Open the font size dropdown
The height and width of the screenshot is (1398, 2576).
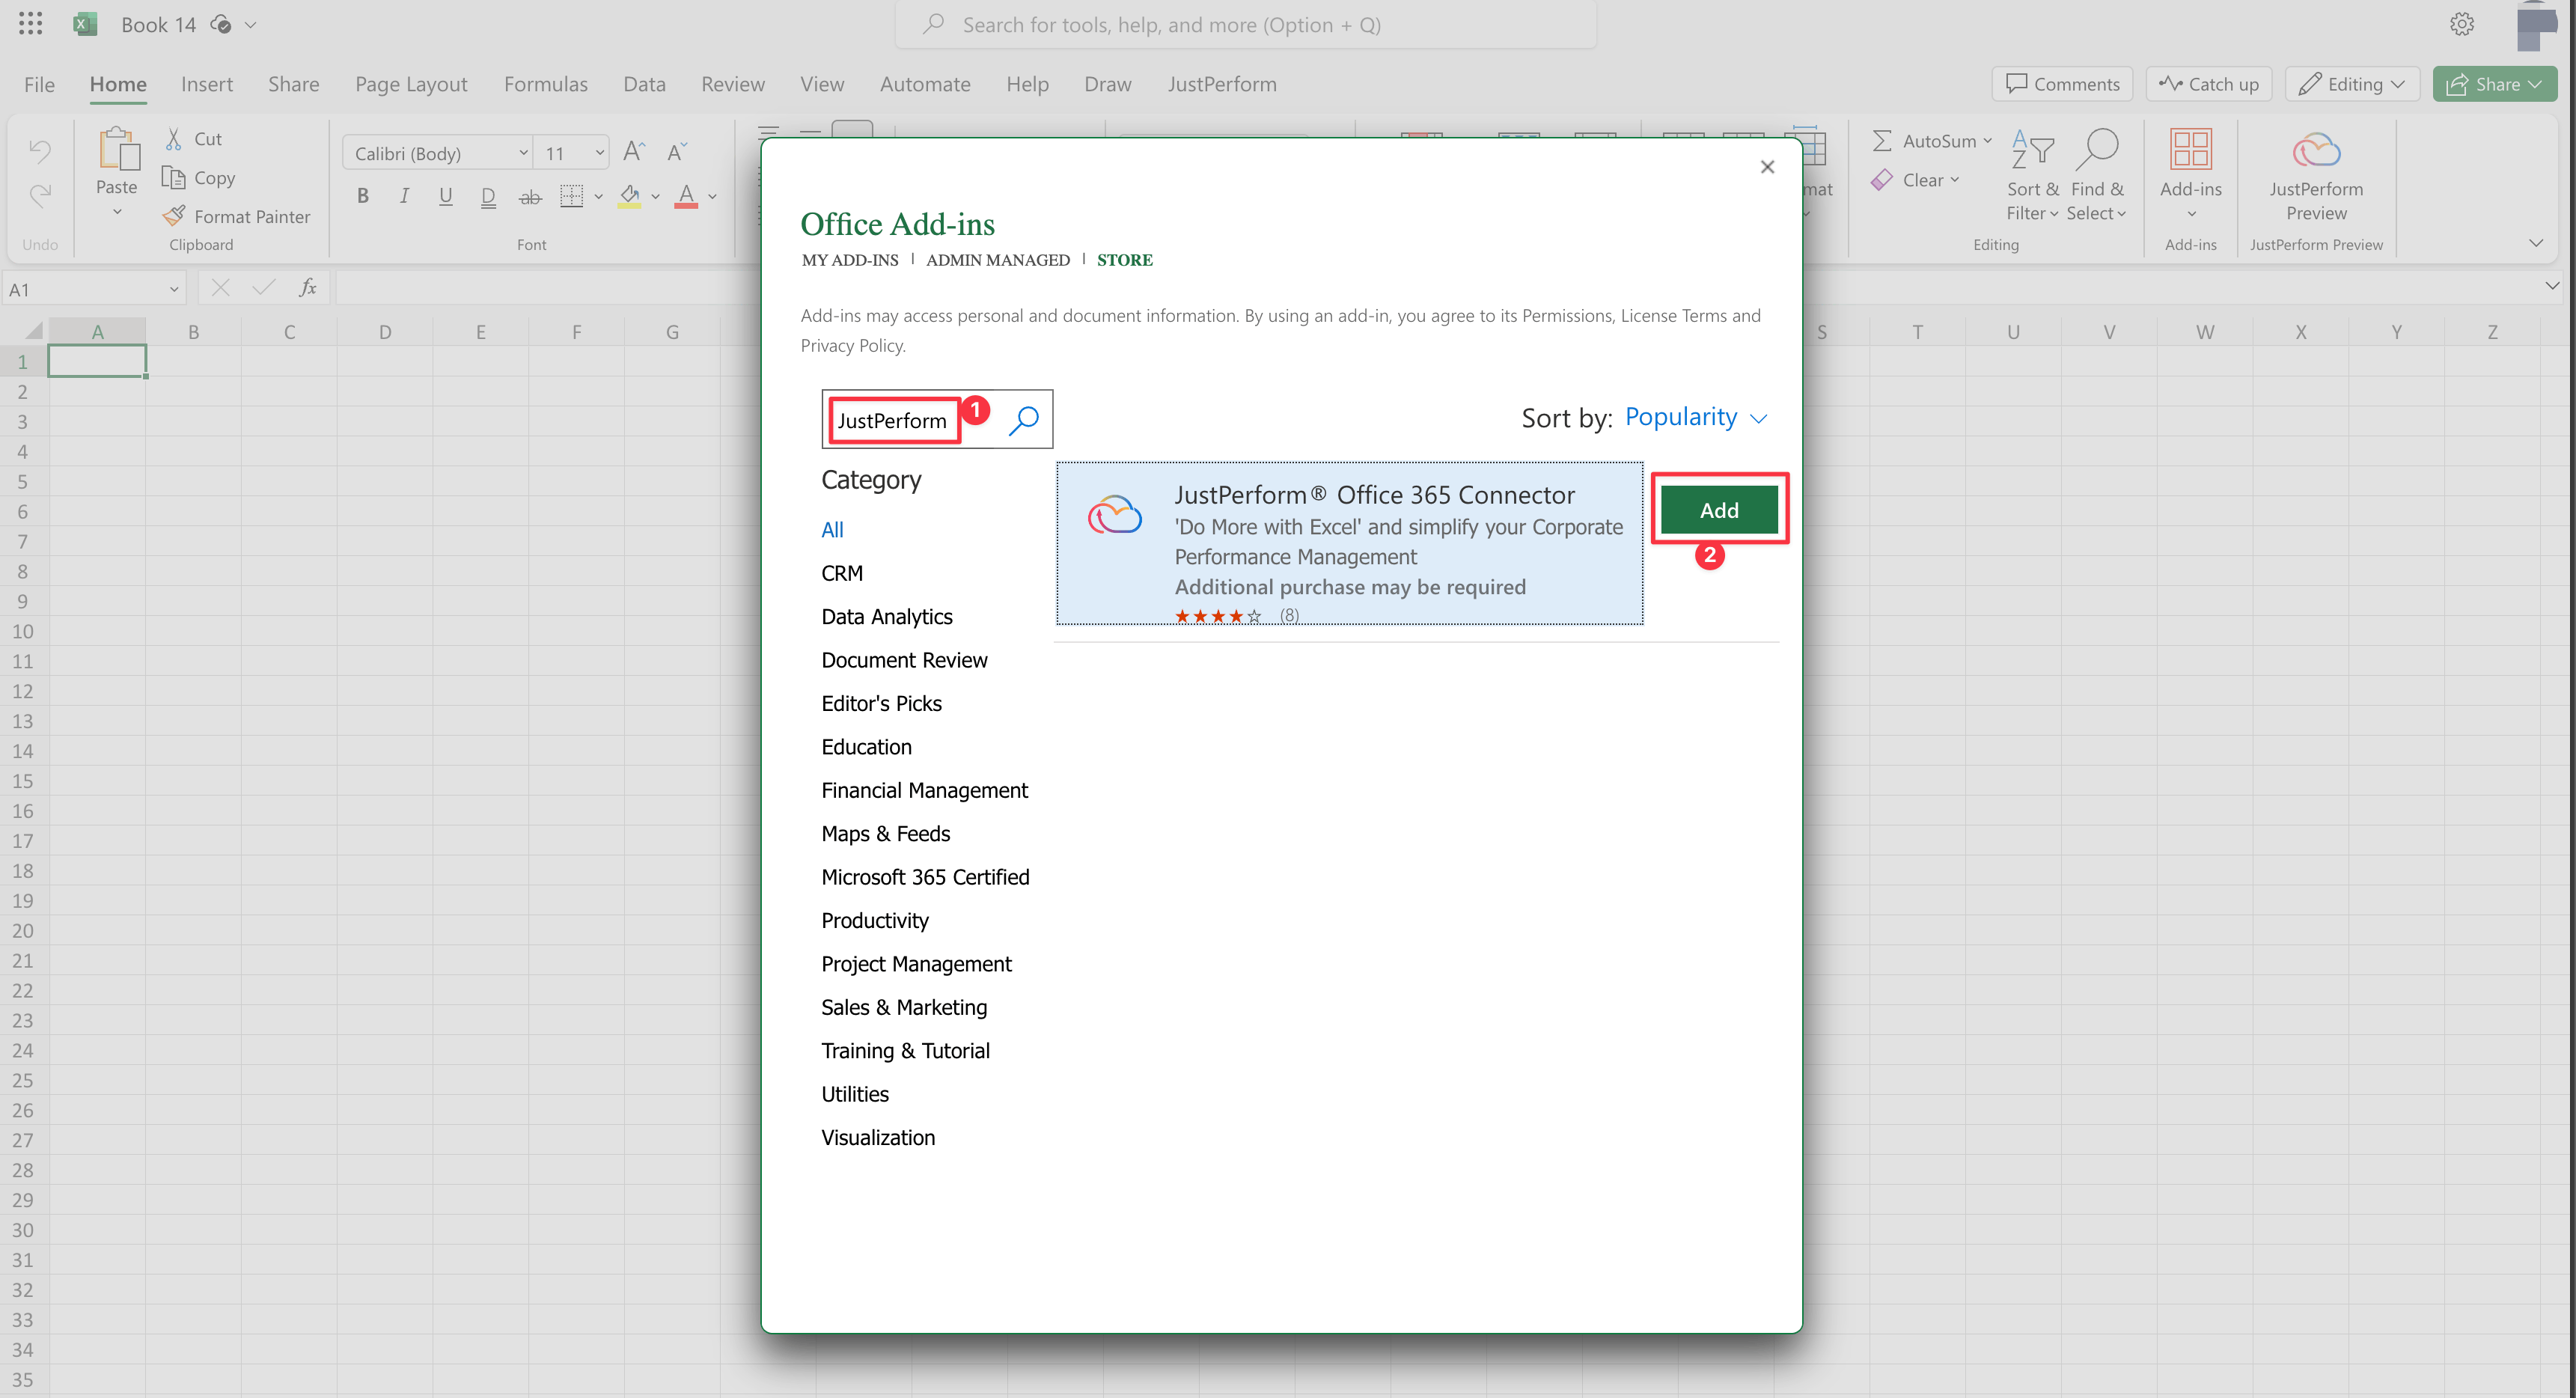(x=599, y=153)
